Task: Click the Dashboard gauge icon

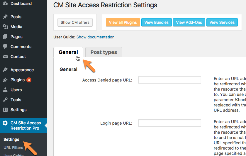Action: 5,3
